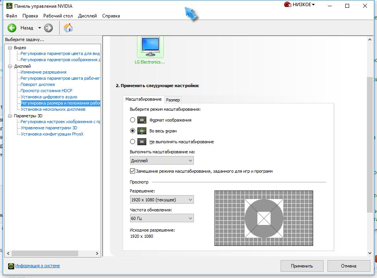Switch to the 'Размер' tab
Viewport: 377px width, 278px height.
173,100
